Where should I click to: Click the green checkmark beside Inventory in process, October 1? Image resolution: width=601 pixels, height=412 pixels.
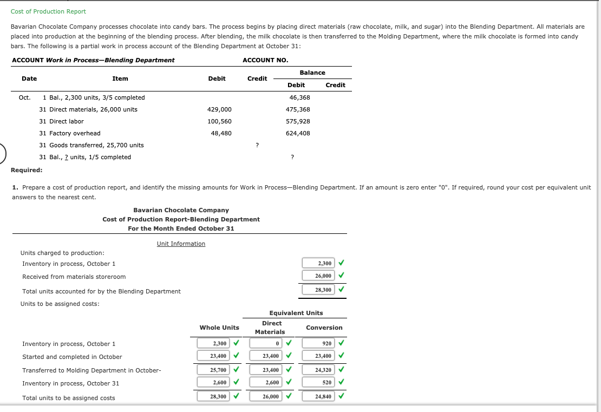(x=341, y=263)
